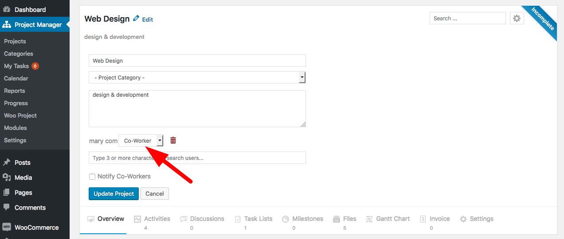
Task: Open the WooCommerce icon in sidebar
Action: (7, 227)
